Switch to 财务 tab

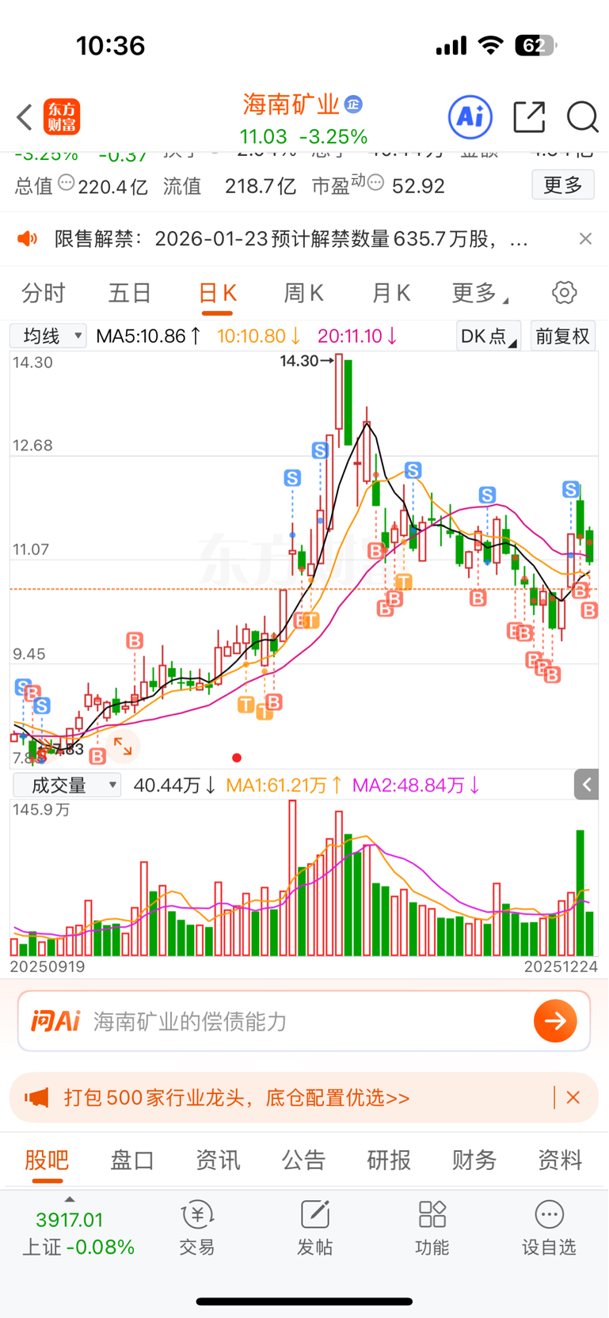[x=474, y=1160]
